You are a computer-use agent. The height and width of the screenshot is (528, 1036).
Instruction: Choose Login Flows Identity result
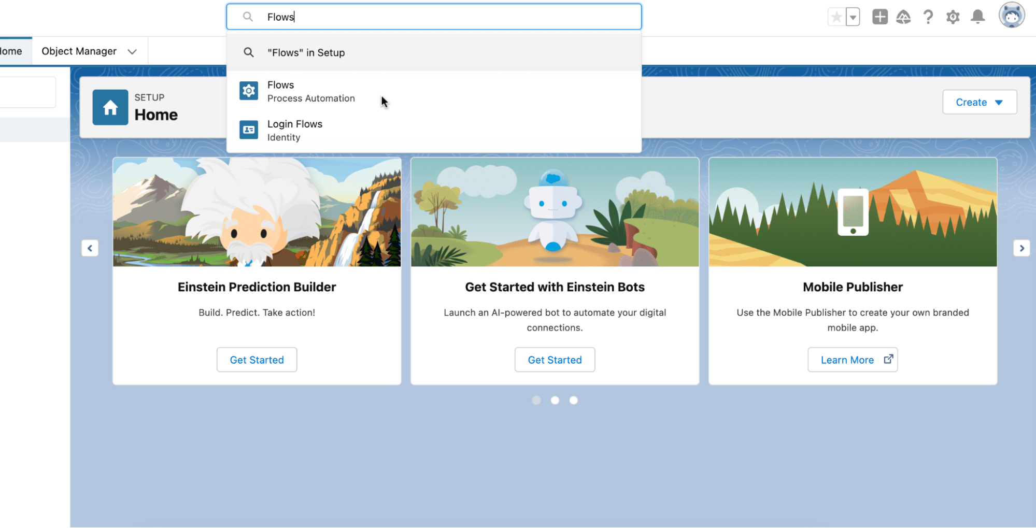pyautogui.click(x=434, y=131)
